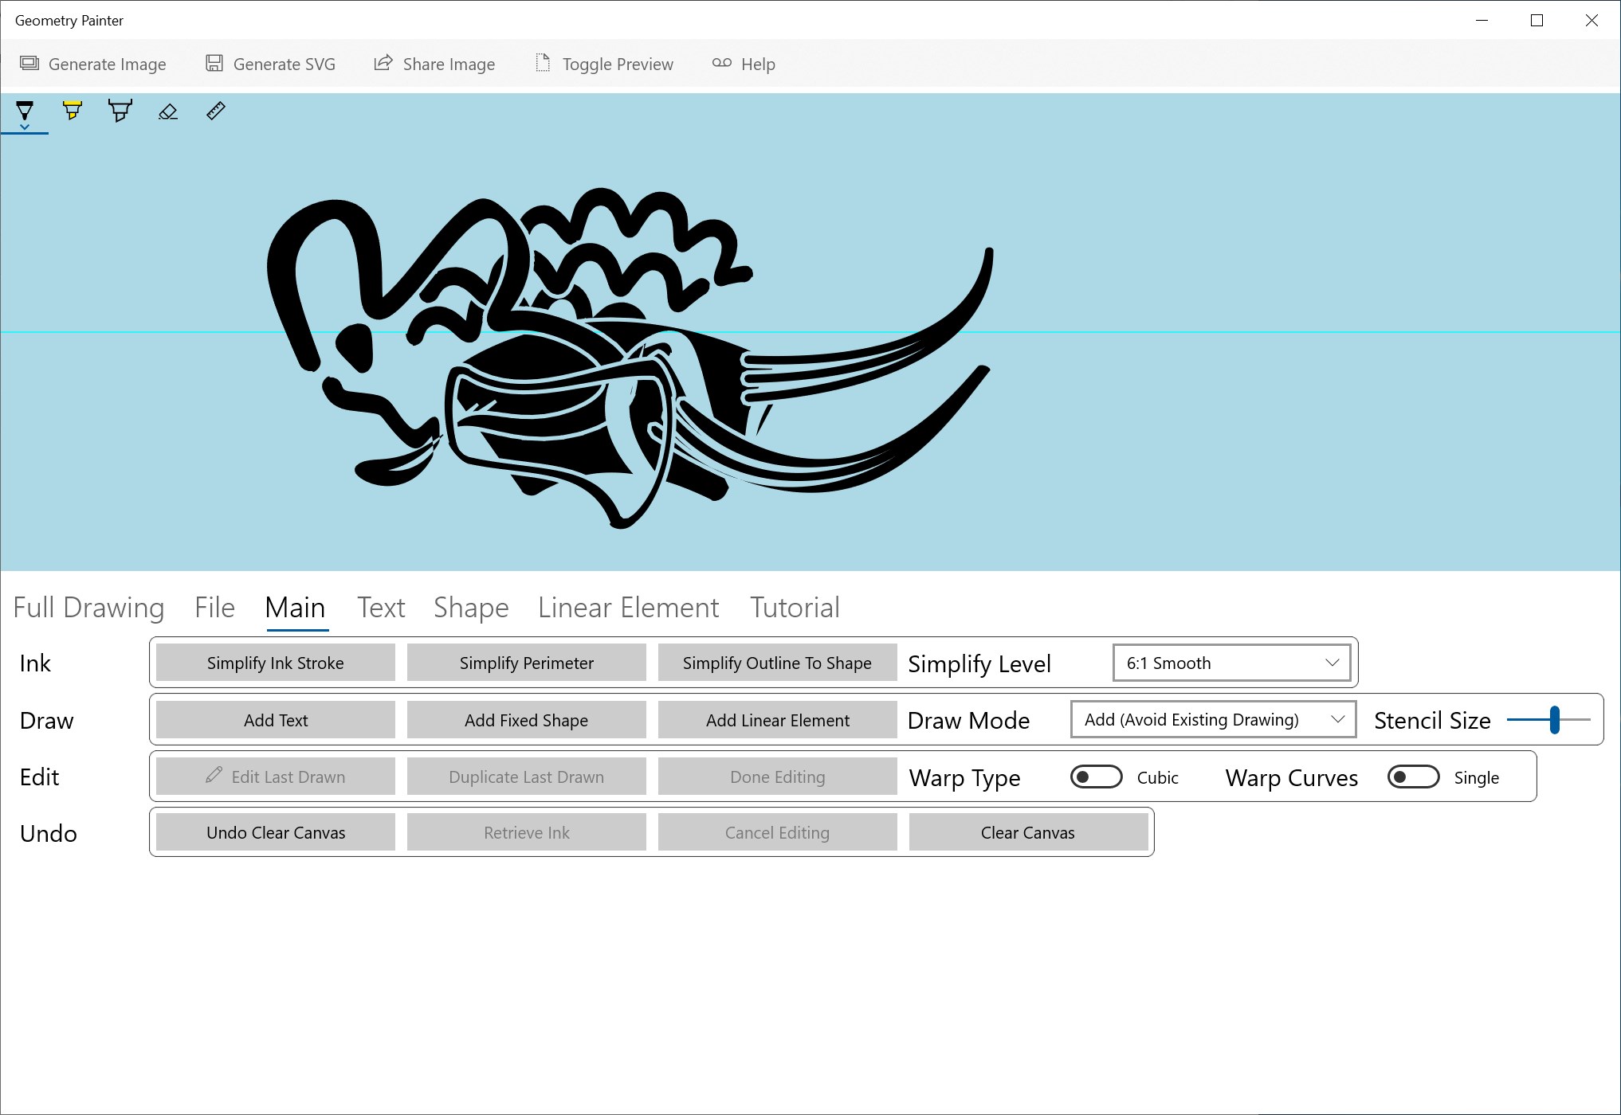Expand the Draw Mode combo box
The image size is (1621, 1115).
click(1213, 720)
